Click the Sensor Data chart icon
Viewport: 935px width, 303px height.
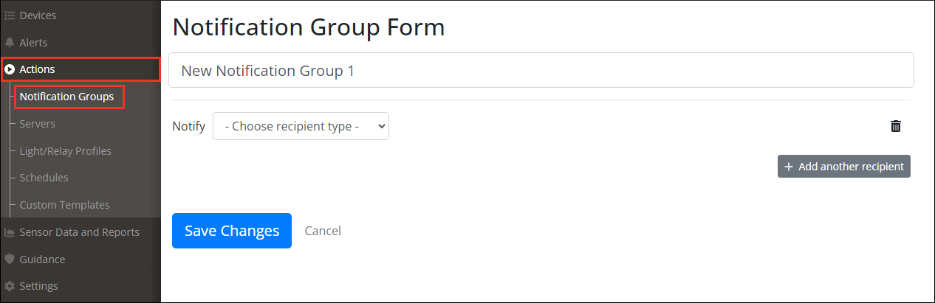[10, 232]
